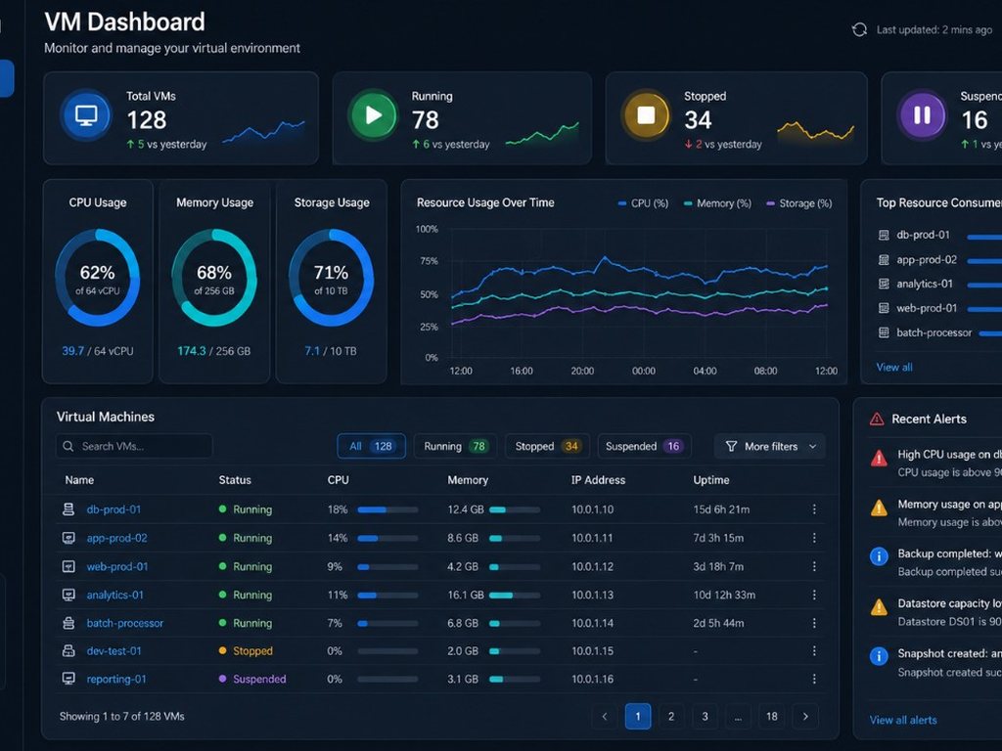Open the actions menu for batch-processor
The height and width of the screenshot is (751, 1002).
pos(814,623)
